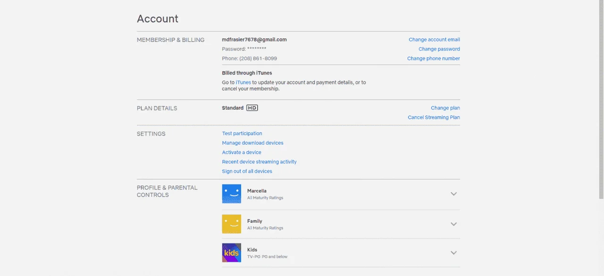Viewport: 604px width, 276px height.
Task: Click the MEMBERSHIP & BILLING section label
Action: (171, 40)
